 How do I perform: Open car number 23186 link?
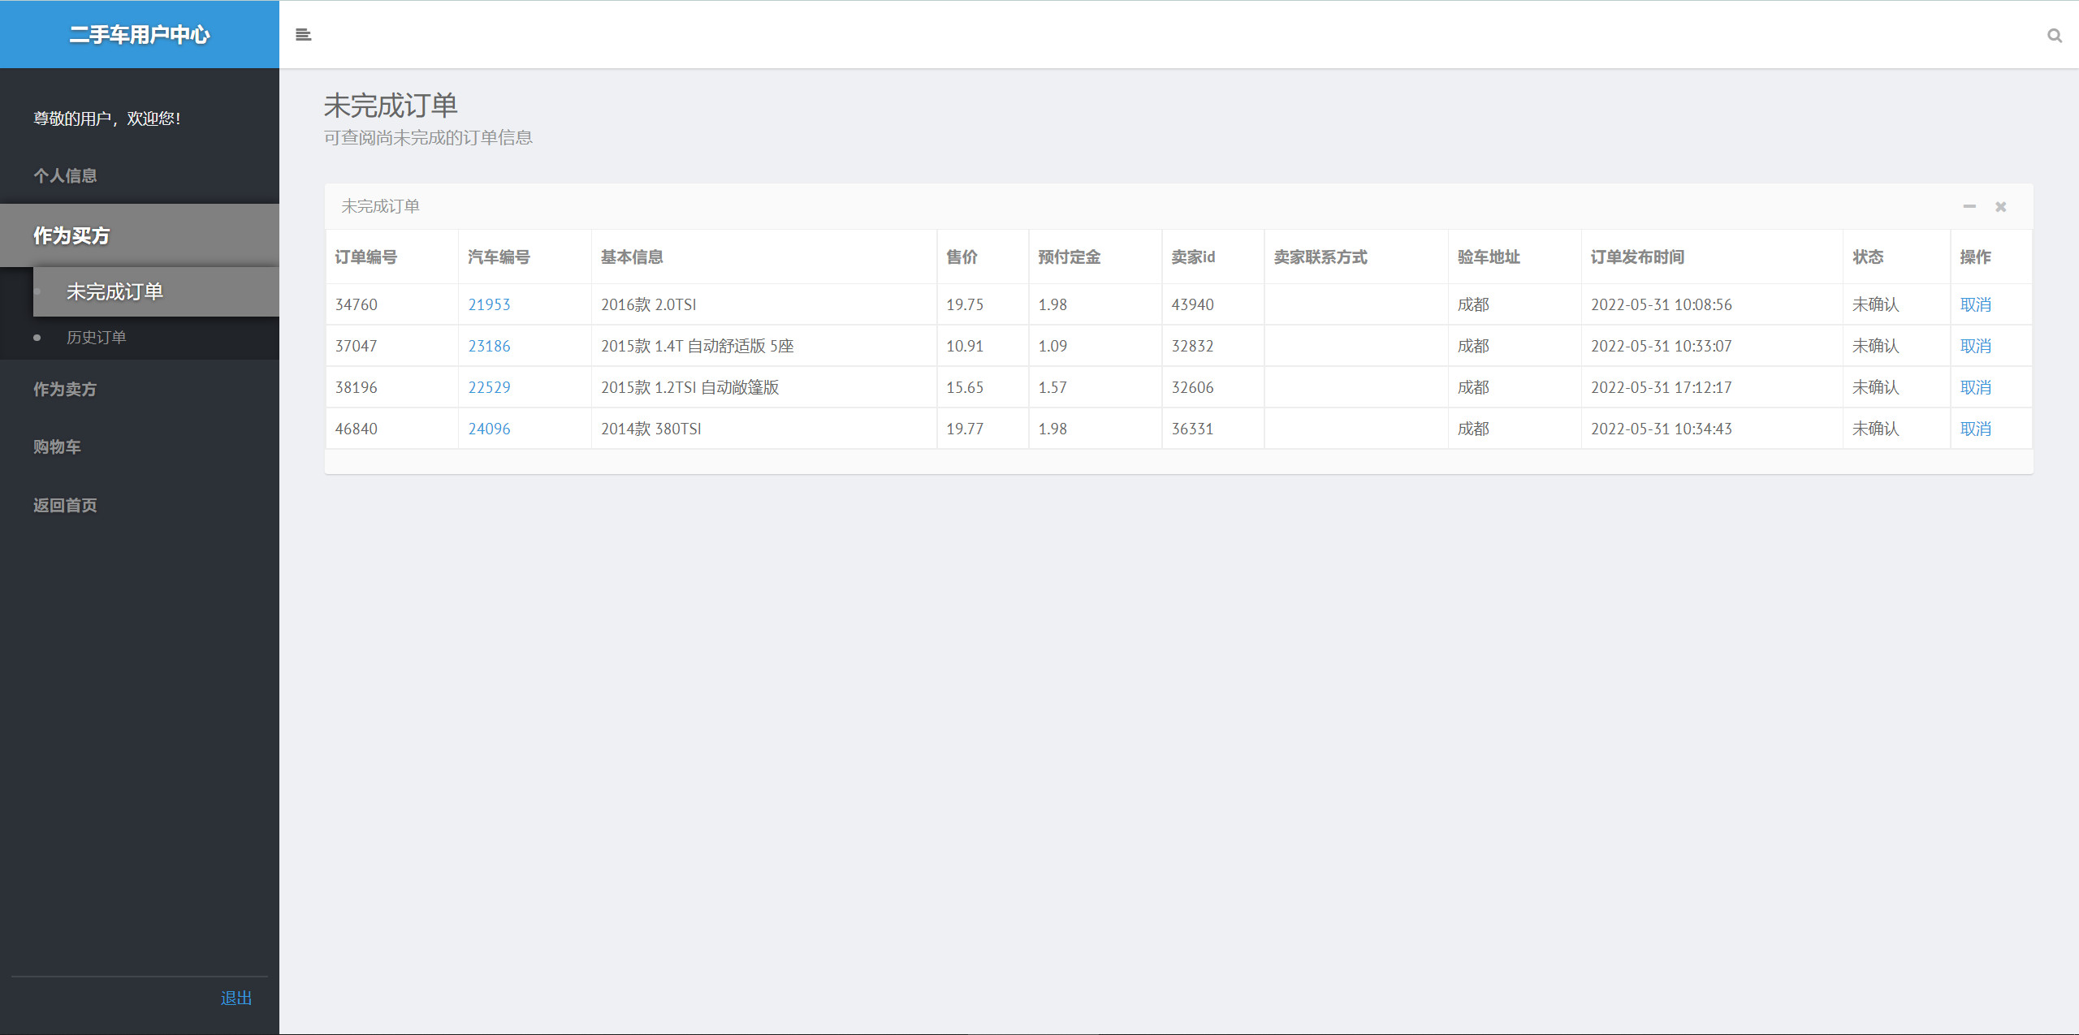[x=489, y=346]
